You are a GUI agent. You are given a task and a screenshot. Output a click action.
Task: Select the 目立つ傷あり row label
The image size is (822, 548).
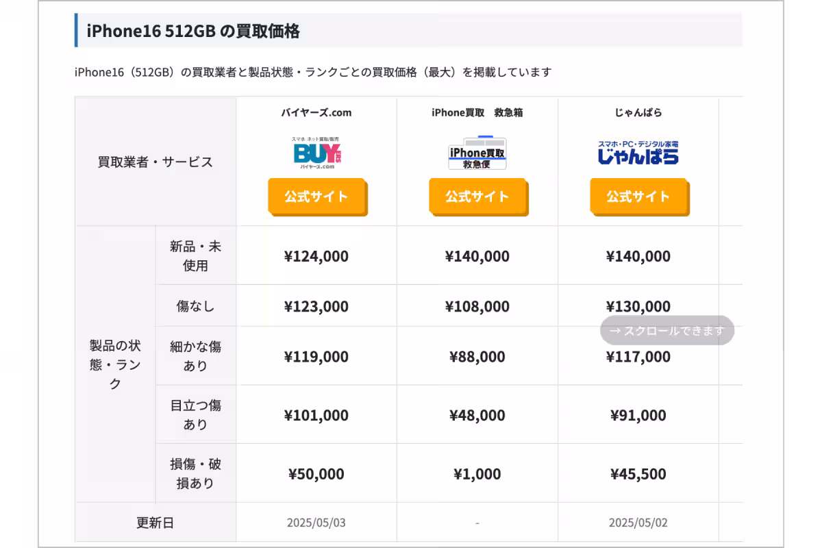coord(195,415)
